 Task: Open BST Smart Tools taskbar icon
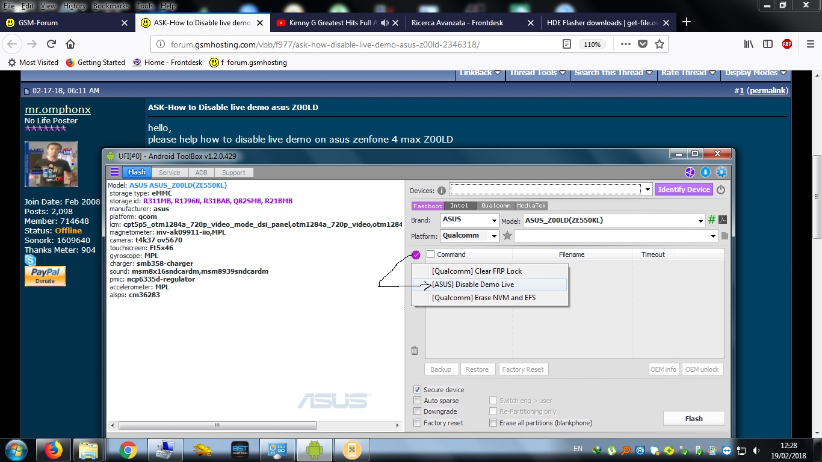pyautogui.click(x=239, y=449)
